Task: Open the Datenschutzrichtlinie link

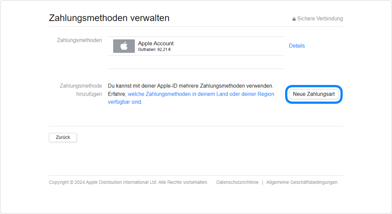Action: click(x=237, y=182)
